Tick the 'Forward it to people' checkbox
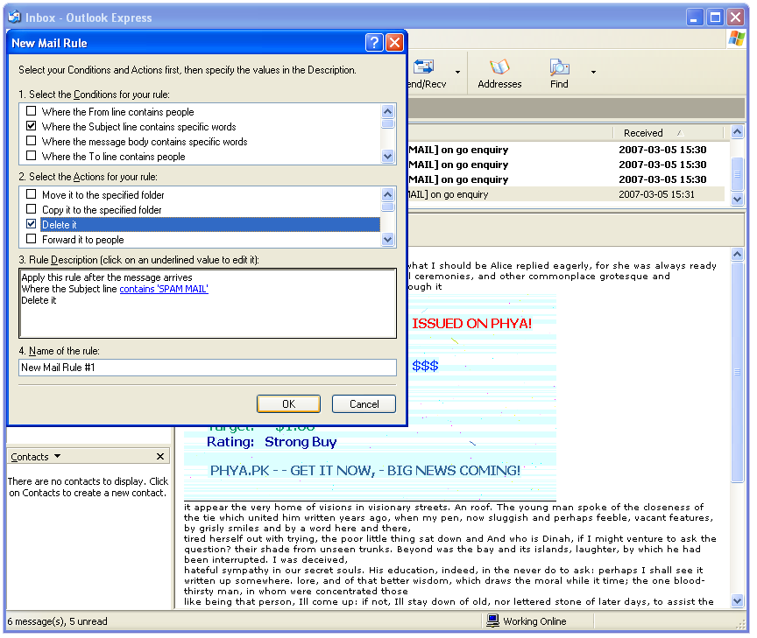Screen dimensions: 757x638 pos(32,239)
